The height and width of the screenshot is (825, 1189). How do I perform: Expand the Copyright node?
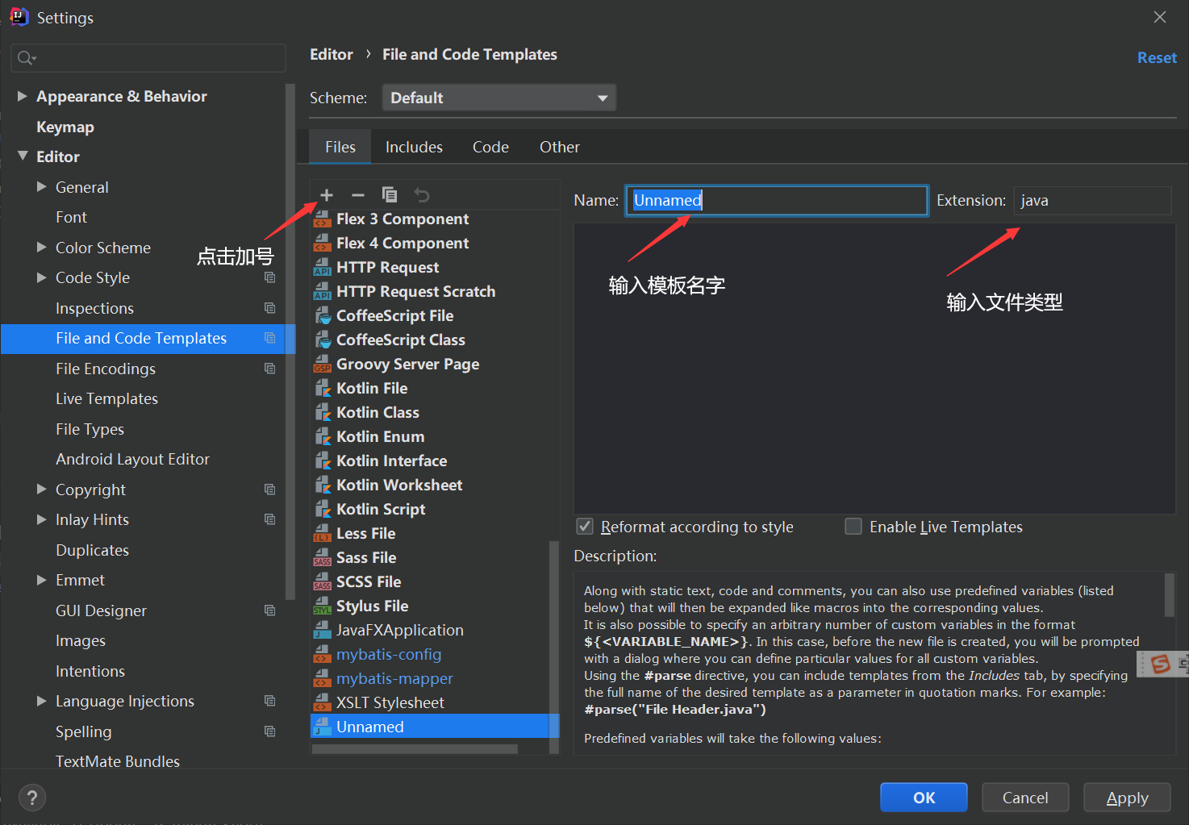[42, 490]
